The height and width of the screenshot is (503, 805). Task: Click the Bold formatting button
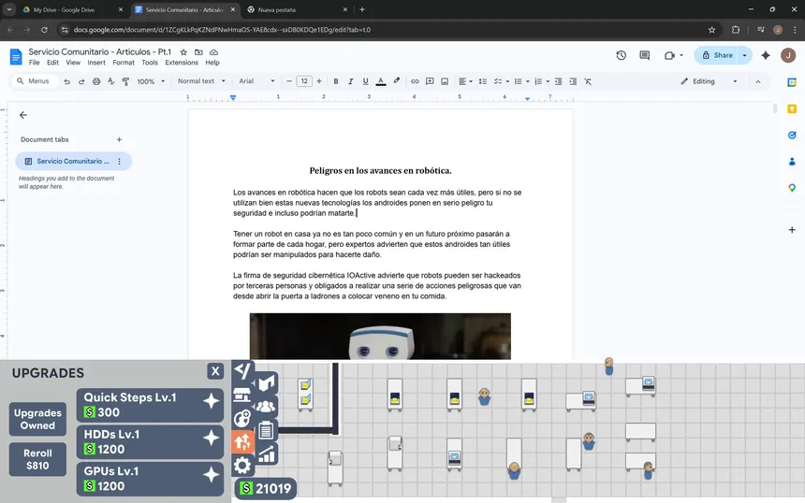pyautogui.click(x=336, y=81)
